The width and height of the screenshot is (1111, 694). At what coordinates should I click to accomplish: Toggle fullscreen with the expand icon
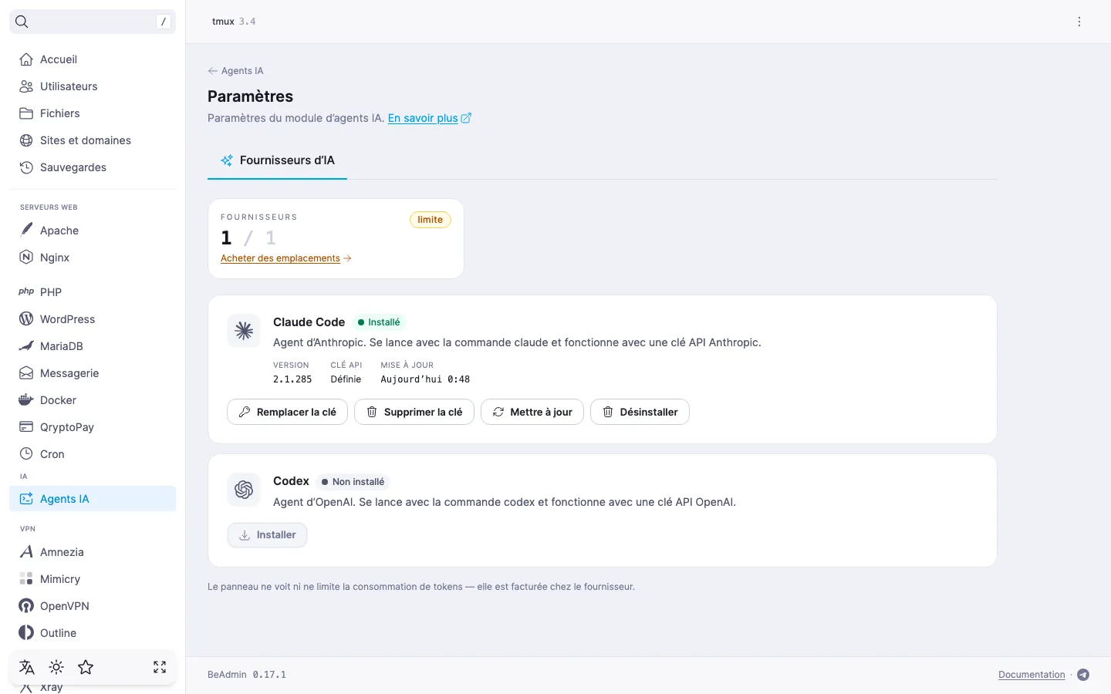click(x=160, y=667)
